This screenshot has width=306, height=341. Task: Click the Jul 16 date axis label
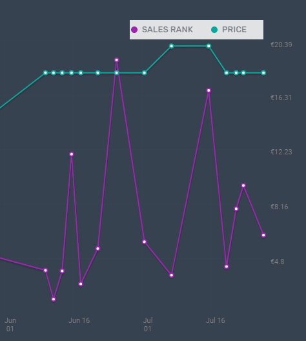pyautogui.click(x=216, y=320)
